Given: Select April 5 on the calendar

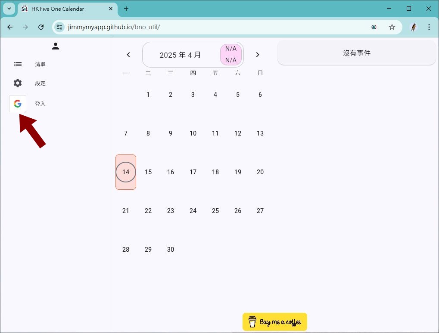Looking at the screenshot, I should tap(238, 95).
